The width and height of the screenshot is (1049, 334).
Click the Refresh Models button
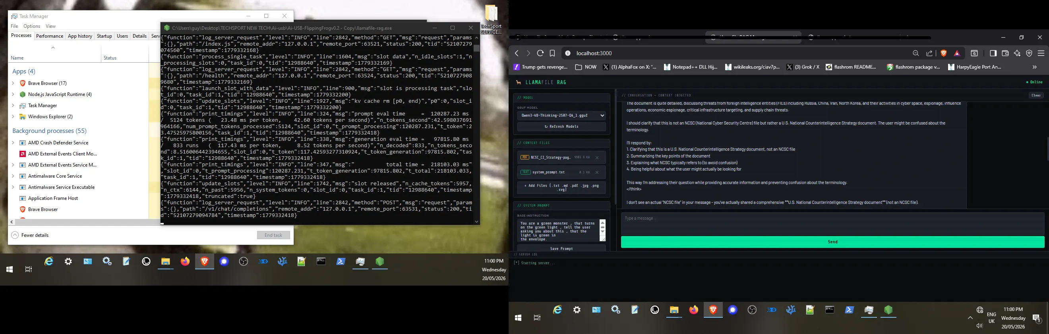(561, 127)
